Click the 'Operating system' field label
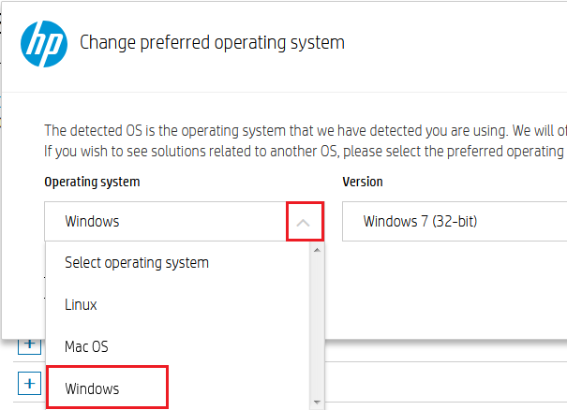 (x=92, y=183)
